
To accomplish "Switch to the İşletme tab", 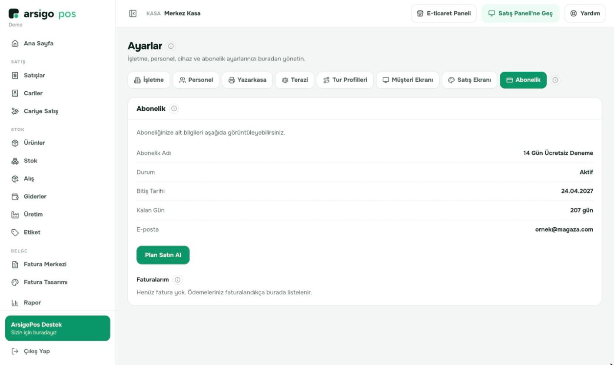I will click(x=149, y=80).
